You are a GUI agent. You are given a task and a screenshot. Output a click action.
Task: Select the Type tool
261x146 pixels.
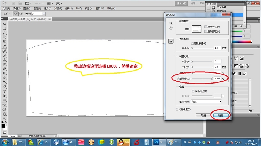pyautogui.click(x=4, y=91)
